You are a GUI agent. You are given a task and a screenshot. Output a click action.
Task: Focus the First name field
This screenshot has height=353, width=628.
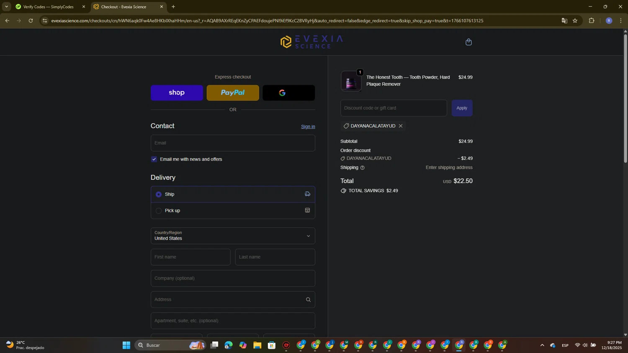190,257
